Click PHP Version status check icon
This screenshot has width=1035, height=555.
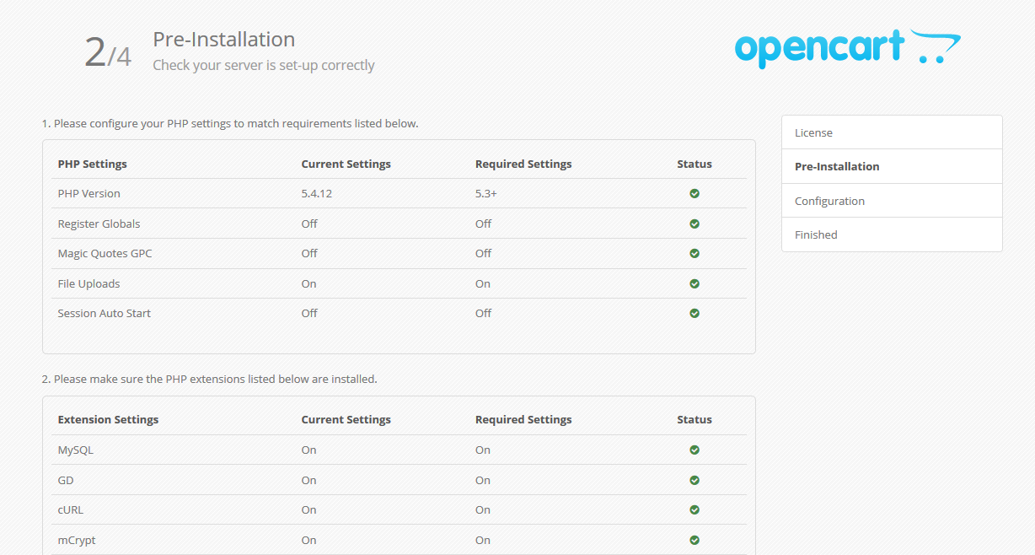coord(694,193)
